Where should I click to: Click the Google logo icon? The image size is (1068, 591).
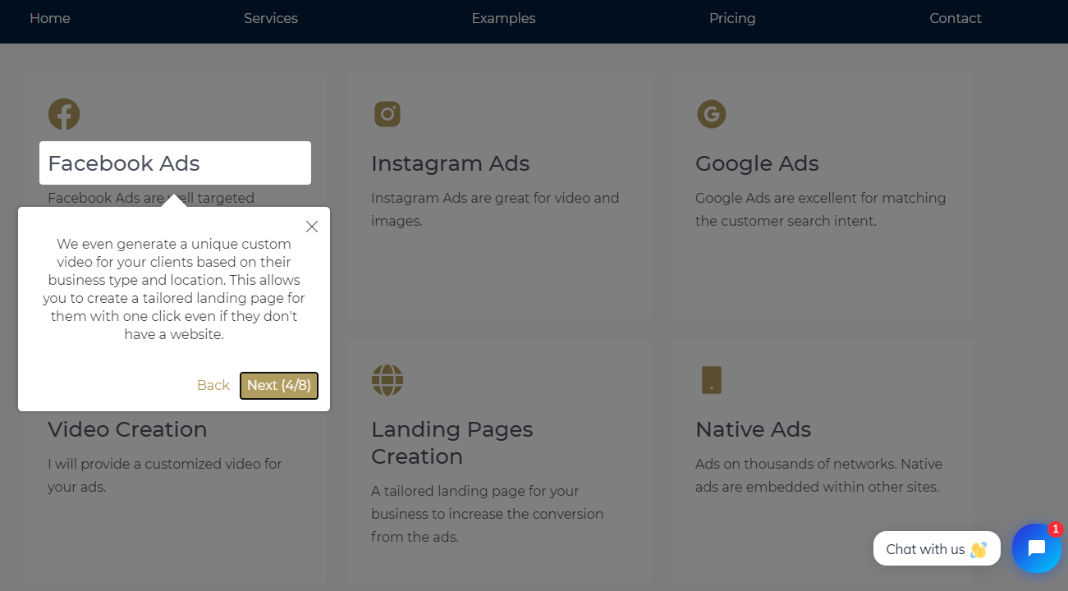(712, 114)
